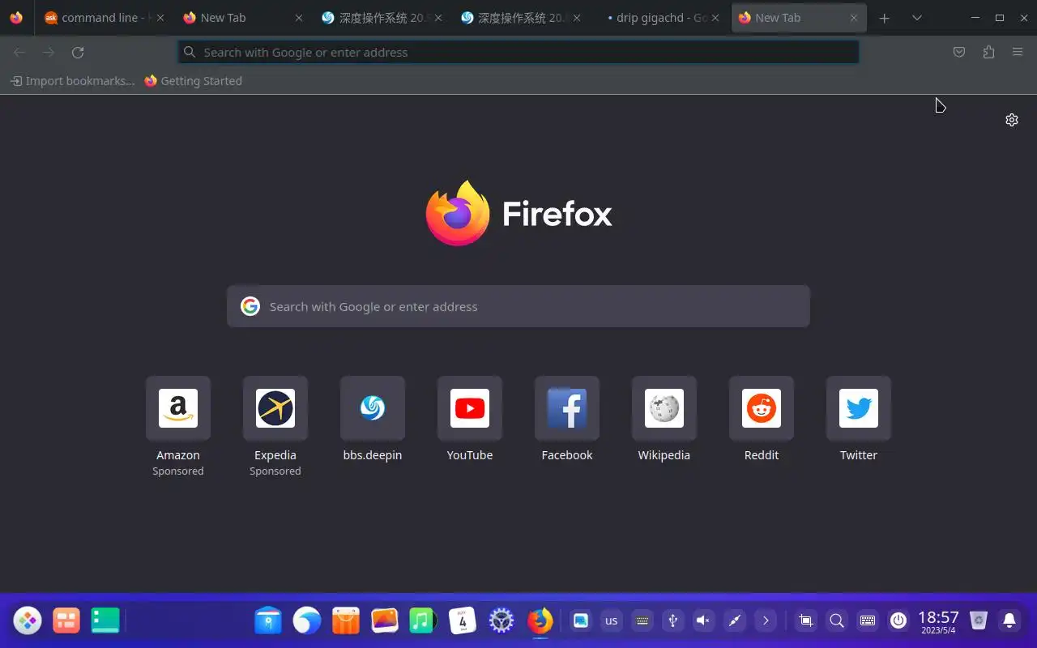
Task: Open the onscreen keyboard tray icon
Action: click(x=868, y=621)
